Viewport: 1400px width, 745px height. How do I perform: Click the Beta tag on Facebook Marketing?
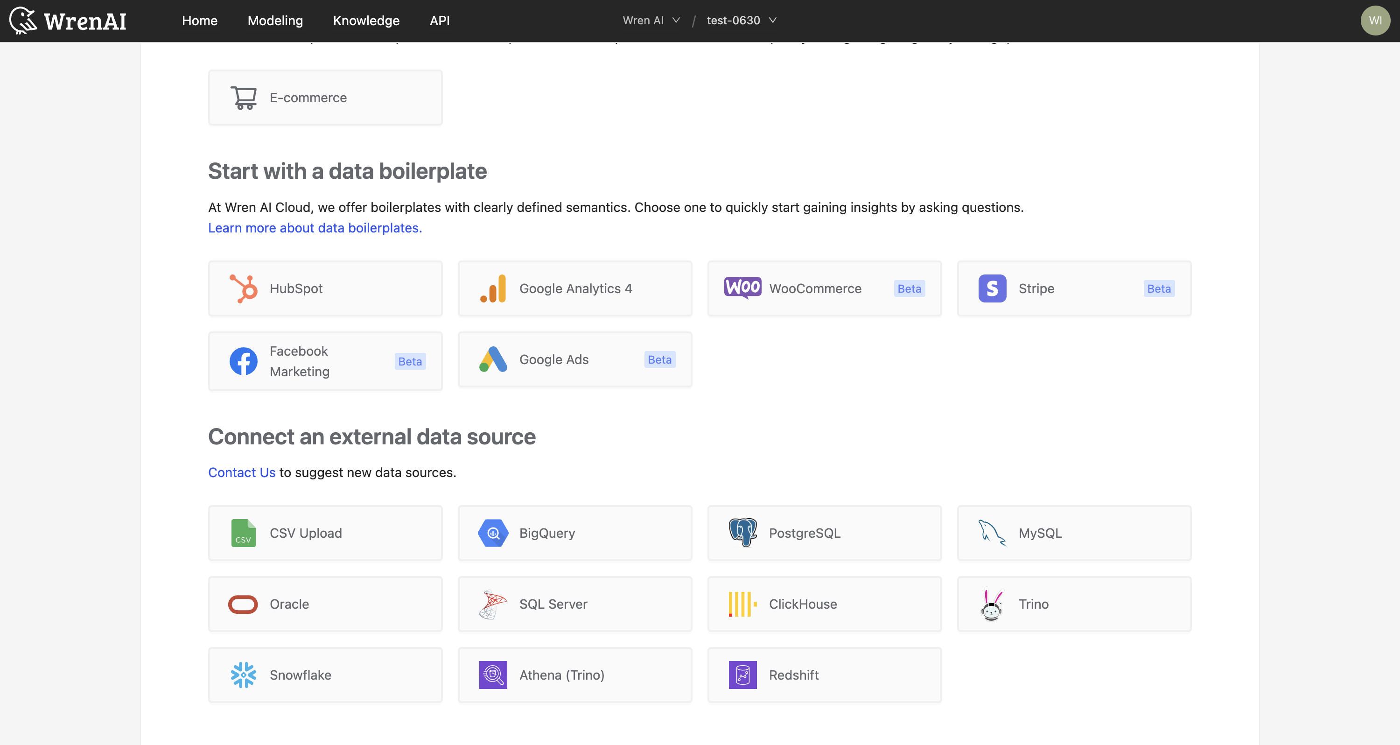pyautogui.click(x=410, y=362)
